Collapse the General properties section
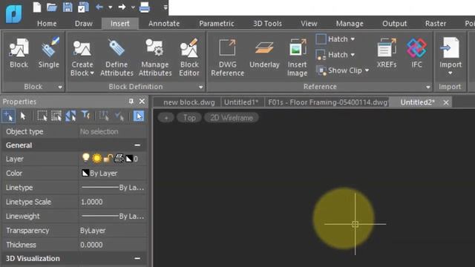Viewport: 475px width, 267px height. click(x=137, y=145)
